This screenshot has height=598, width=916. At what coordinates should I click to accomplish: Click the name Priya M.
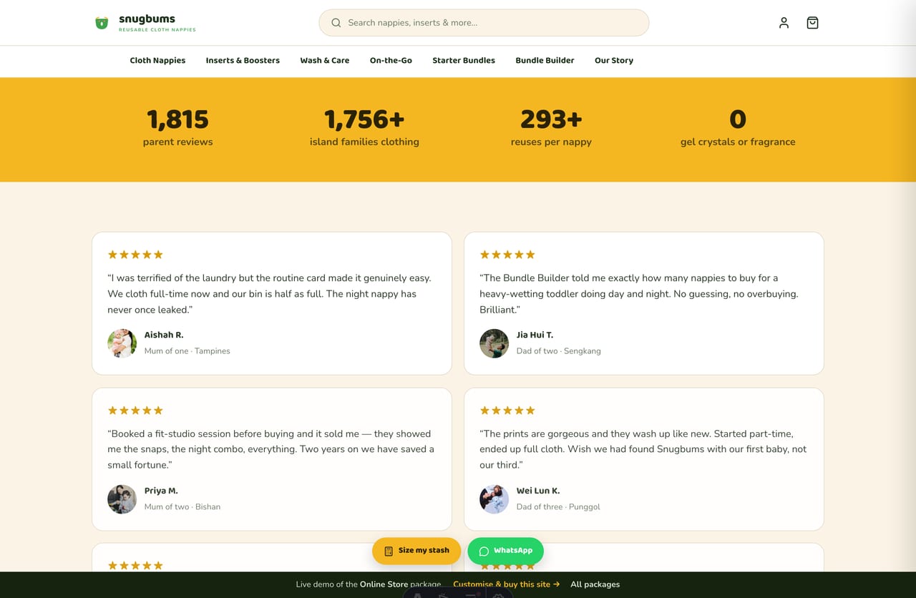(161, 491)
